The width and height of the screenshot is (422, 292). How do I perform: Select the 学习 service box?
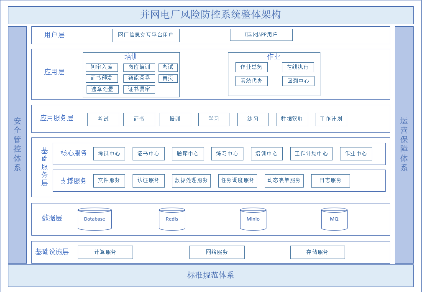pyautogui.click(x=214, y=119)
